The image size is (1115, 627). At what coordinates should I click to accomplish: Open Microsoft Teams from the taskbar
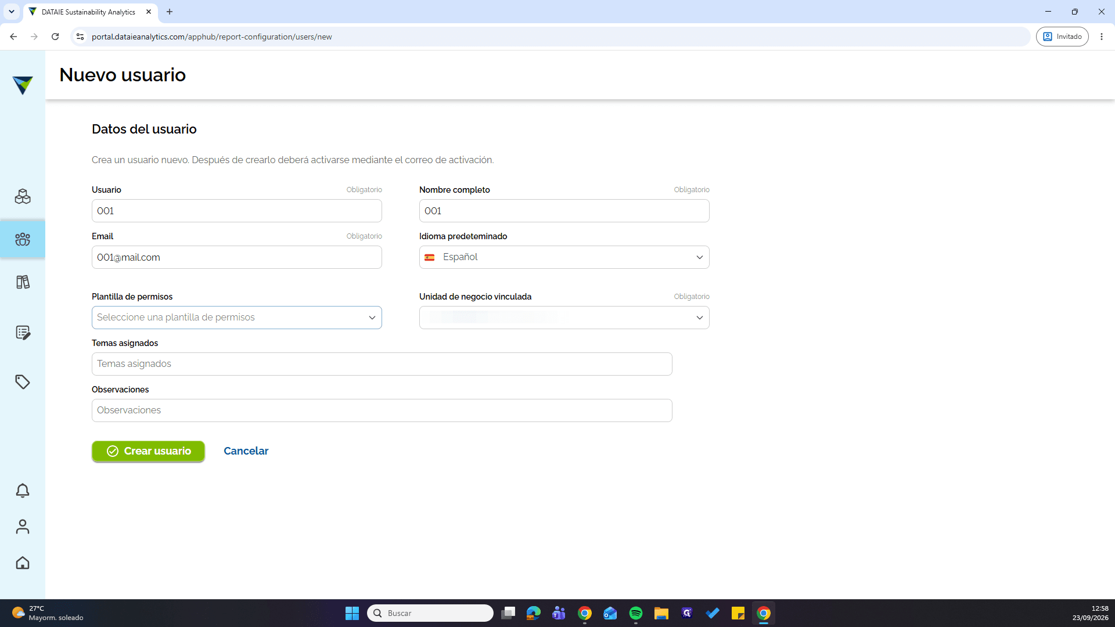[x=559, y=613]
